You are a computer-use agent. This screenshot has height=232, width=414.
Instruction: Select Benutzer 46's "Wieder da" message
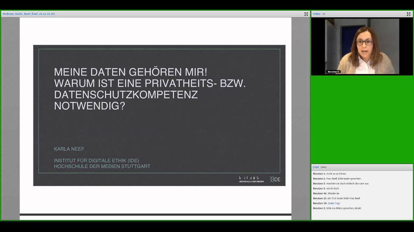(x=334, y=193)
